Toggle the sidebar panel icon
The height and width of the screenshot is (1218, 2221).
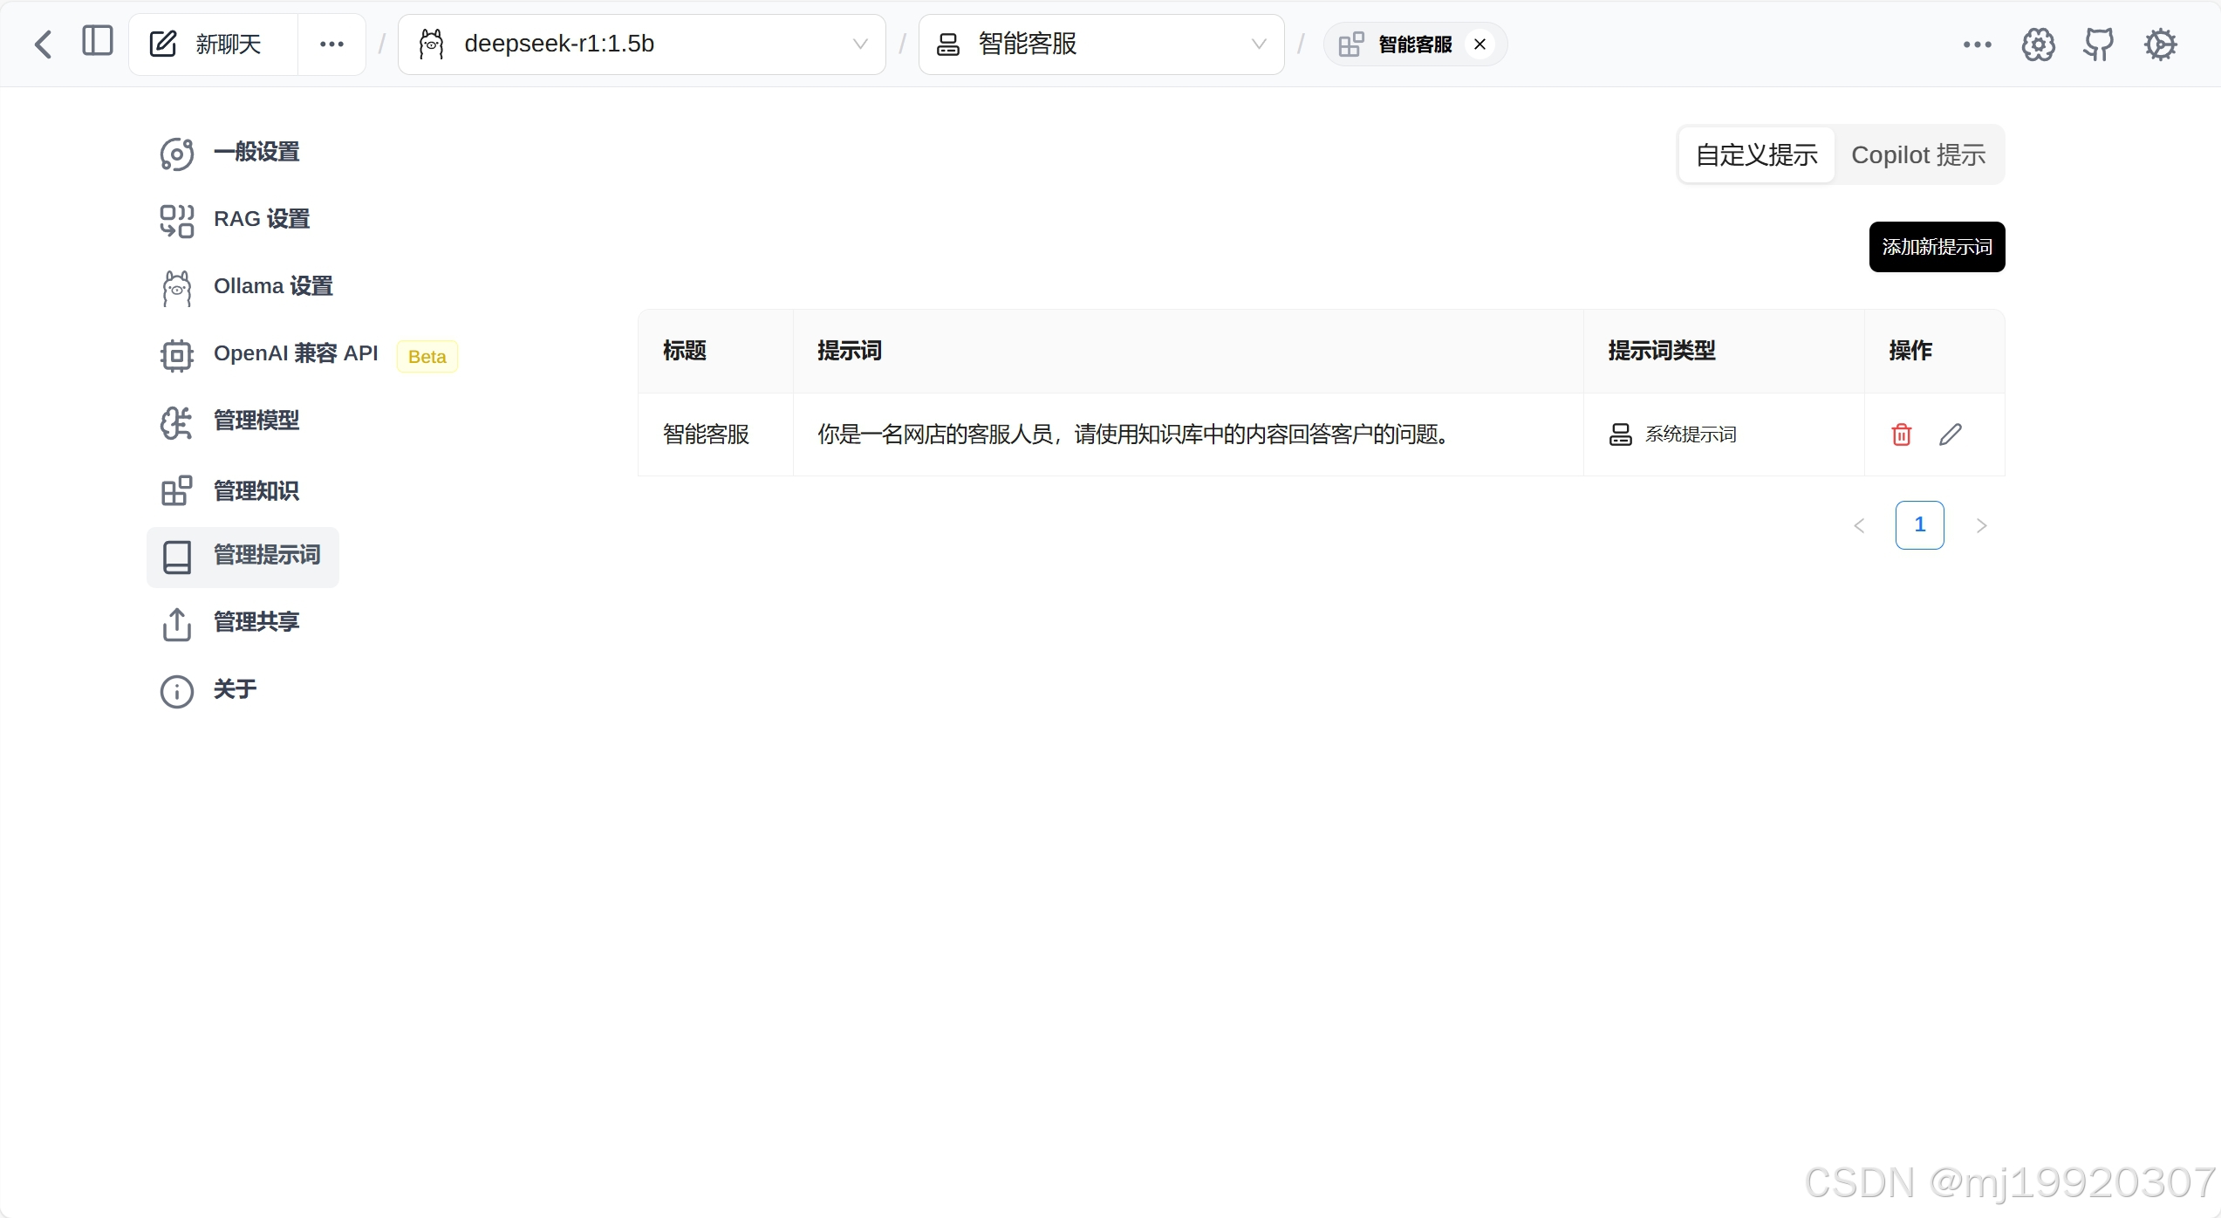click(97, 41)
